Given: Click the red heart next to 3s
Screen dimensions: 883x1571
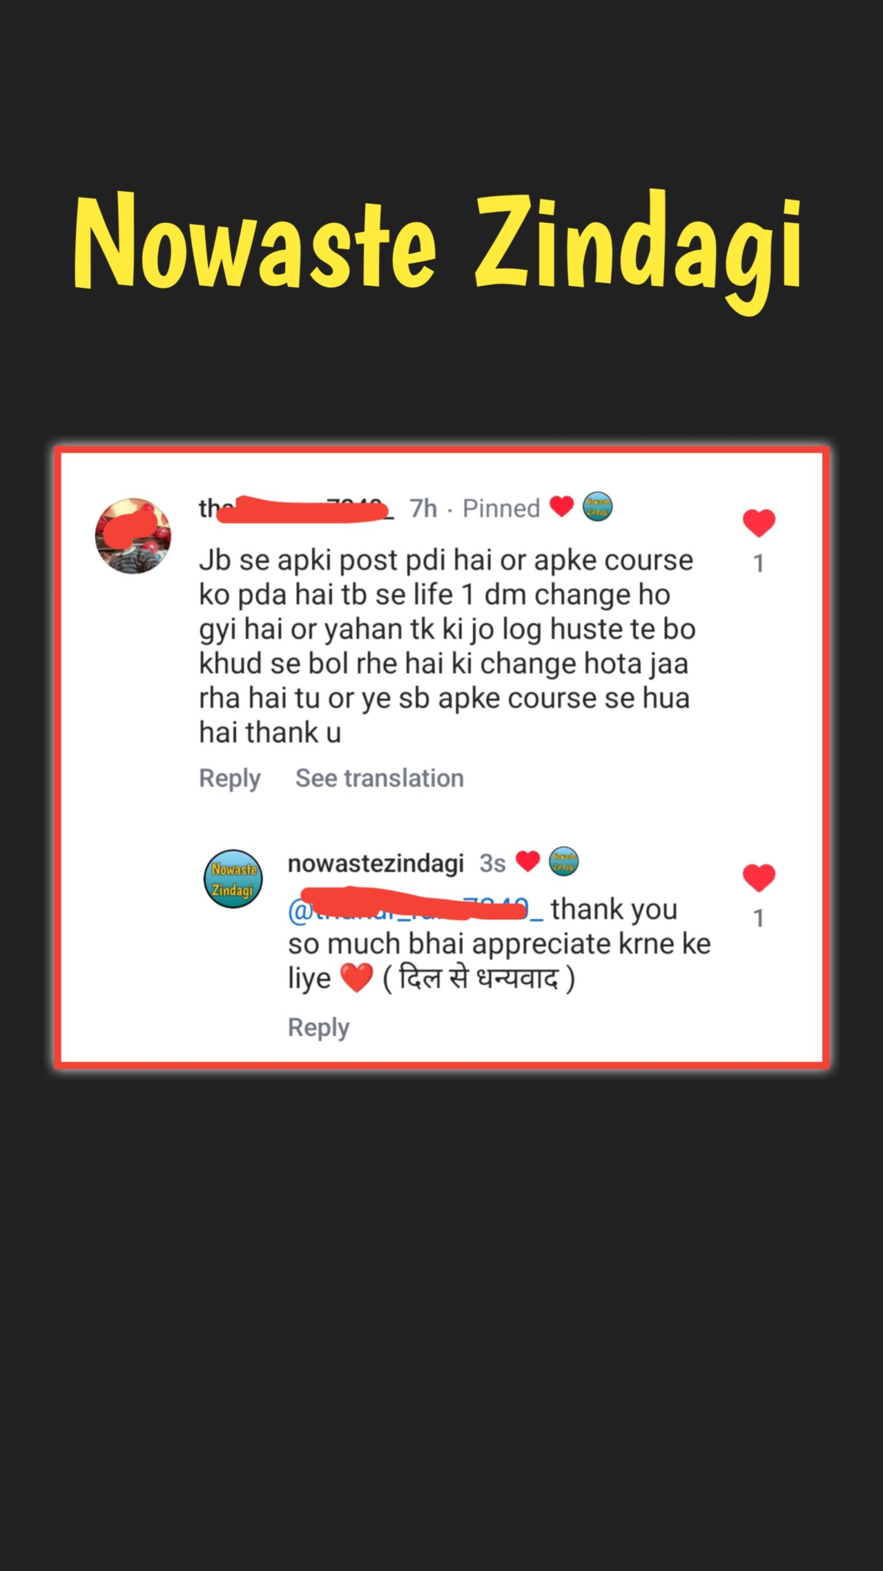Looking at the screenshot, I should [527, 861].
